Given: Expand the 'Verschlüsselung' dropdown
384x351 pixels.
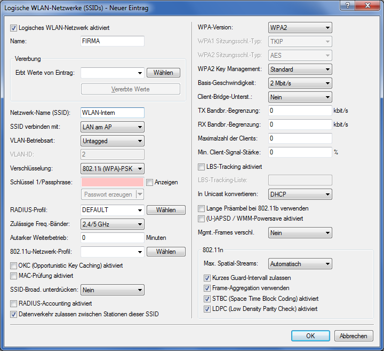Looking at the screenshot, I should pos(112,168).
